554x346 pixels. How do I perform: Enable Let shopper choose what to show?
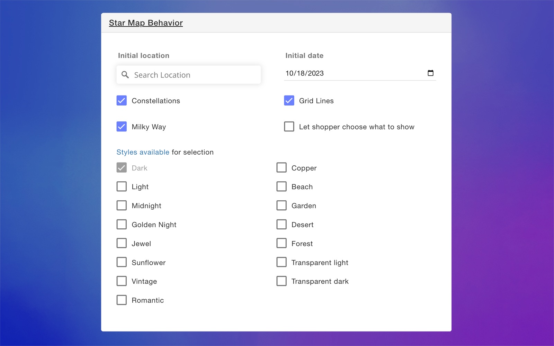289,127
